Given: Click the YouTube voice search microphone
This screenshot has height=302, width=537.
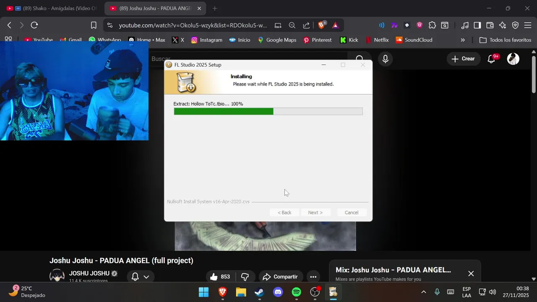Looking at the screenshot, I should pos(386,59).
